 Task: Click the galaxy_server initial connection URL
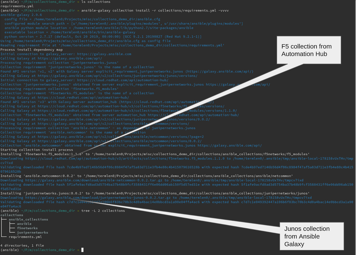pyautogui.click(x=104, y=54)
